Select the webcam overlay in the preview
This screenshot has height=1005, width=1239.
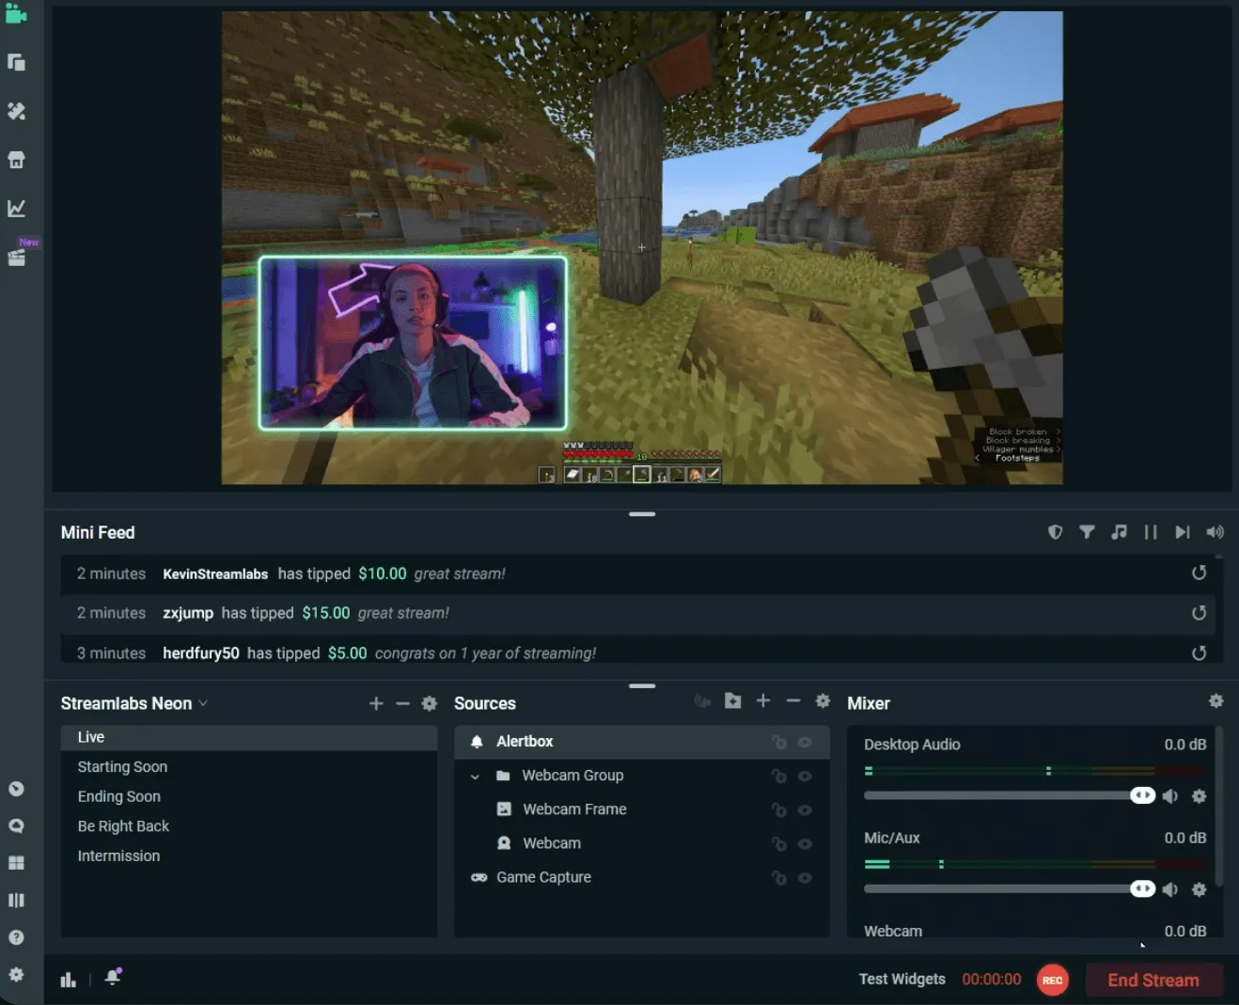coord(413,343)
